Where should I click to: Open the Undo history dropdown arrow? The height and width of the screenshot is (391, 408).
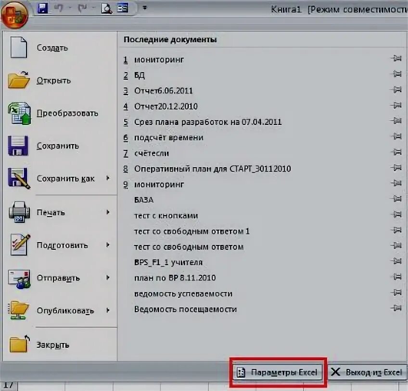(70, 8)
